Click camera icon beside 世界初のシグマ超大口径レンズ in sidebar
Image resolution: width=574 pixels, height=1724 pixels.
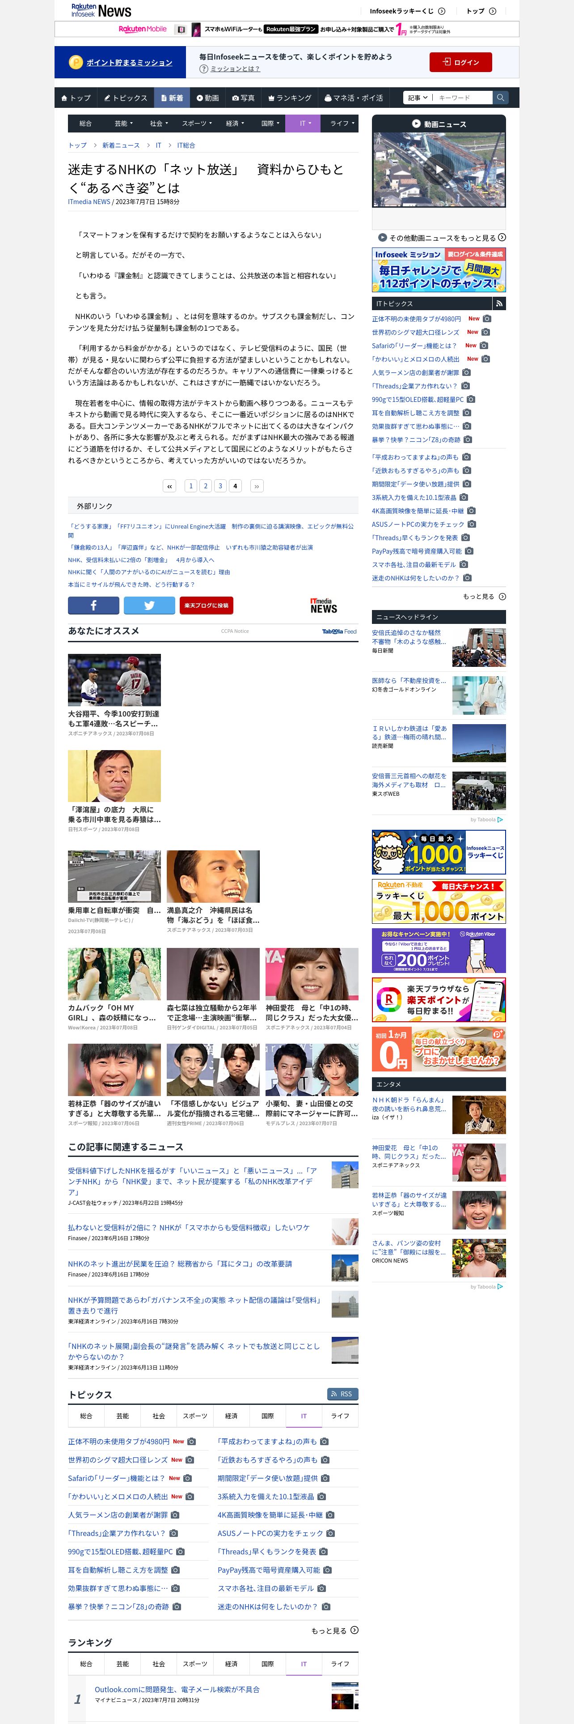pos(486,332)
